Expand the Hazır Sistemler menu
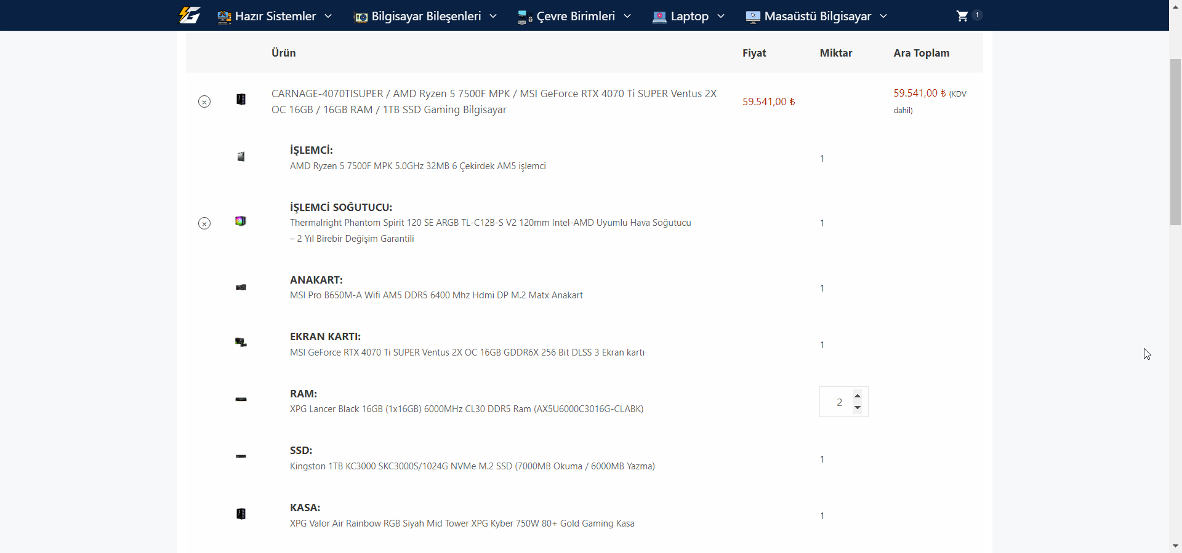Image resolution: width=1182 pixels, height=553 pixels. coord(275,16)
